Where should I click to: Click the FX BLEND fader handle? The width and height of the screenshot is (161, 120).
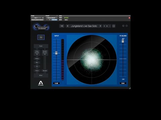click(123, 41)
